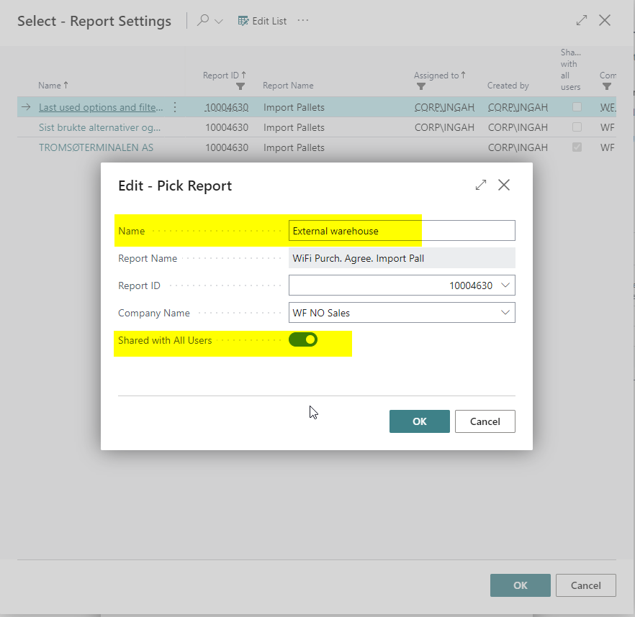The image size is (635, 617).
Task: Click the Edit List button
Action: coord(263,21)
